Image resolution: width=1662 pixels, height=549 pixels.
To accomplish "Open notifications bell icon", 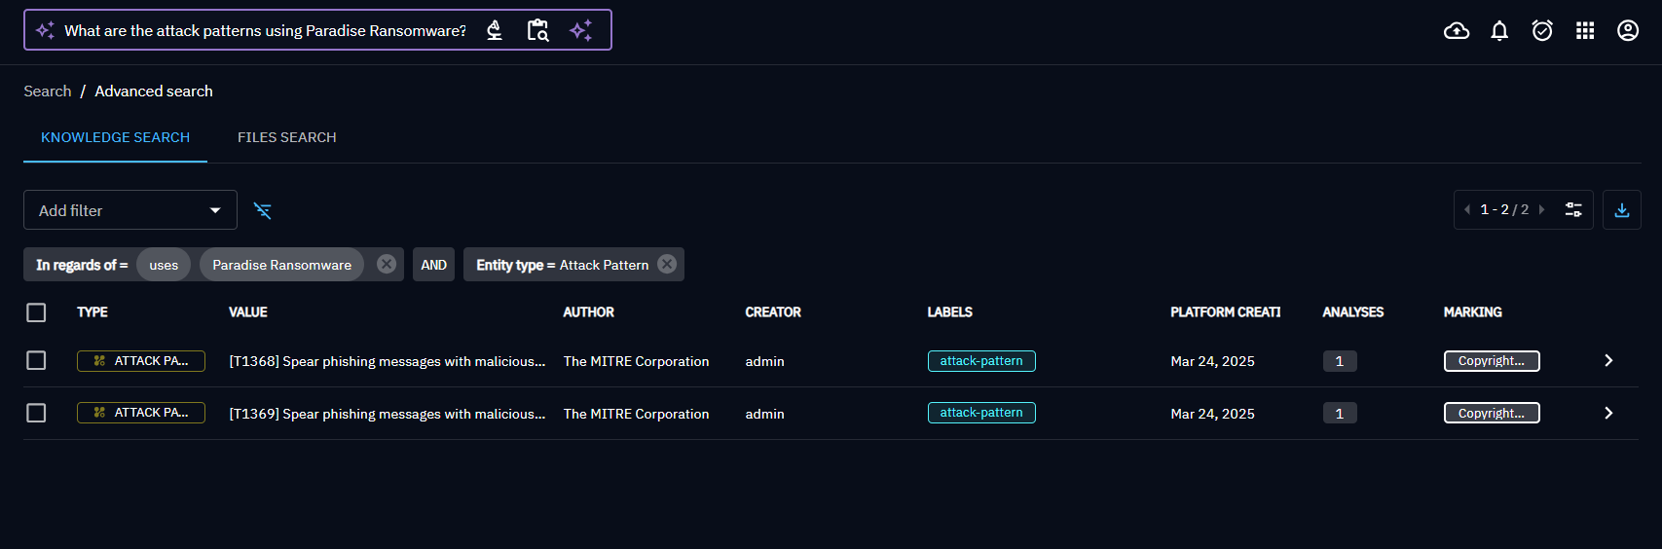I will point(1499,31).
